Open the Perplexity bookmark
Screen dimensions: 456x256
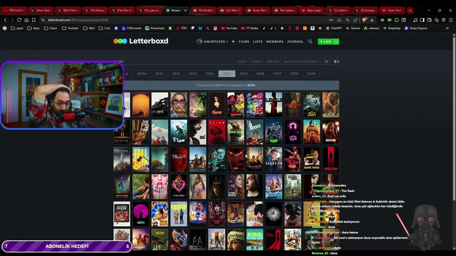point(392,28)
